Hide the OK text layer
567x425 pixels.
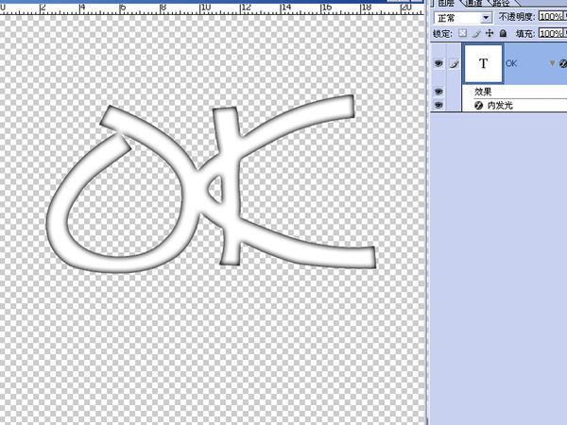point(437,64)
